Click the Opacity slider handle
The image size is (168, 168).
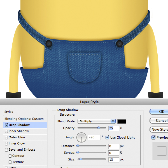(99, 128)
